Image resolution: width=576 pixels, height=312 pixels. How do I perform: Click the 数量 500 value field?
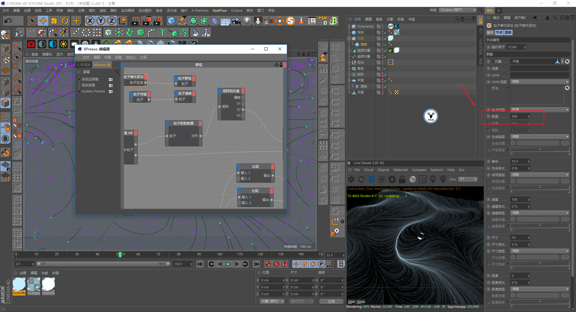520,116
